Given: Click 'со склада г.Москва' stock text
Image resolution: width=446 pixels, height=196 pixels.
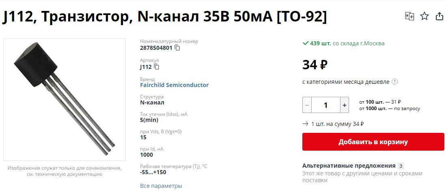Looking at the screenshot, I should (358, 43).
